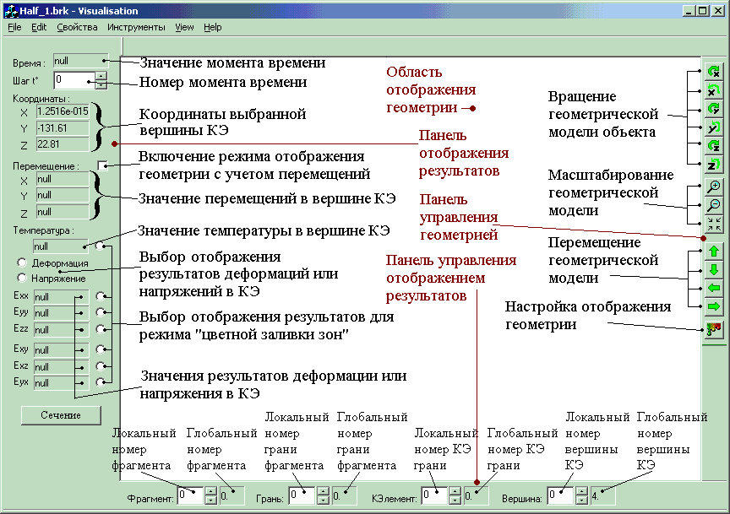Select the Exy color fill radio button
Image resolution: width=730 pixels, height=514 pixels.
pos(100,349)
